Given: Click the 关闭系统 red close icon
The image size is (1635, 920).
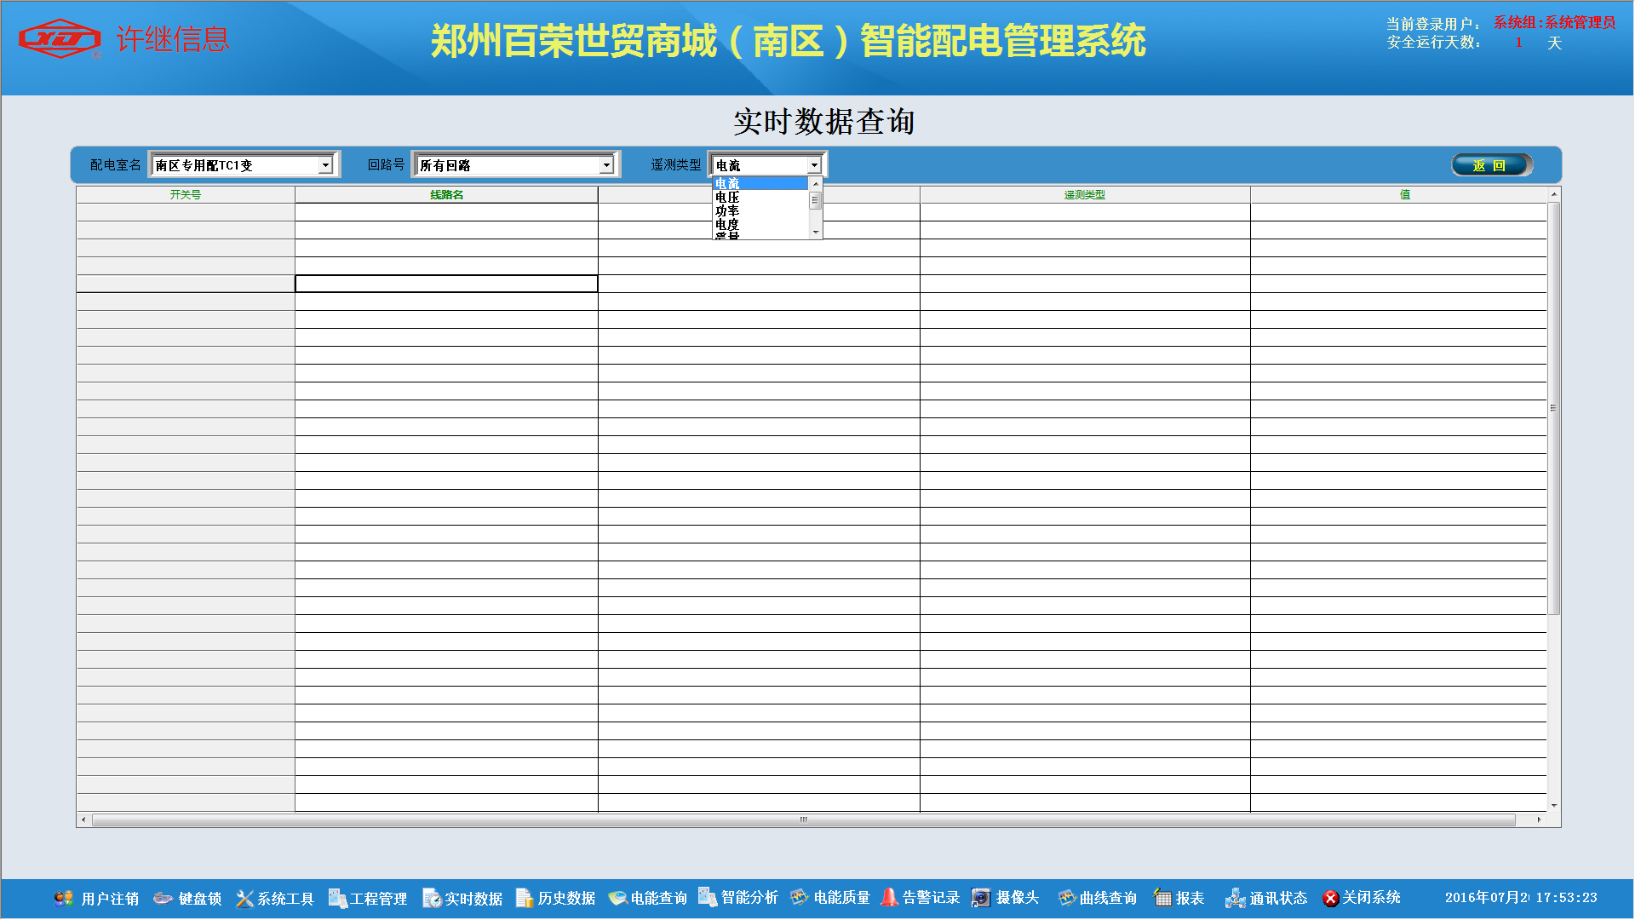Looking at the screenshot, I should [1330, 898].
